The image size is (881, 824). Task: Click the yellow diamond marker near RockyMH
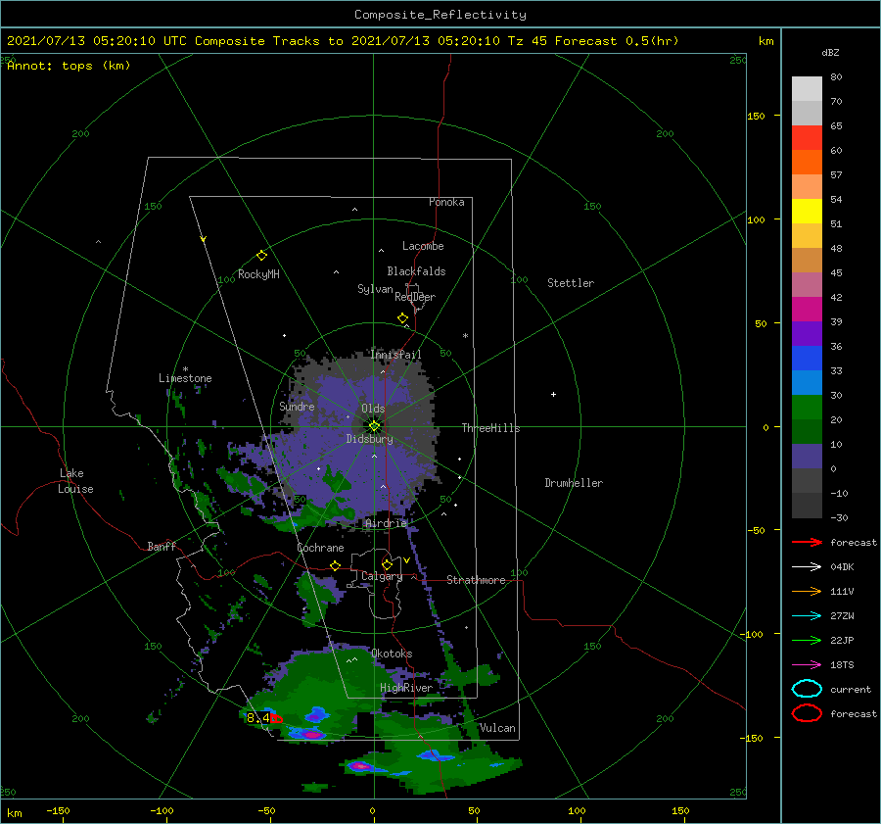pos(261,256)
